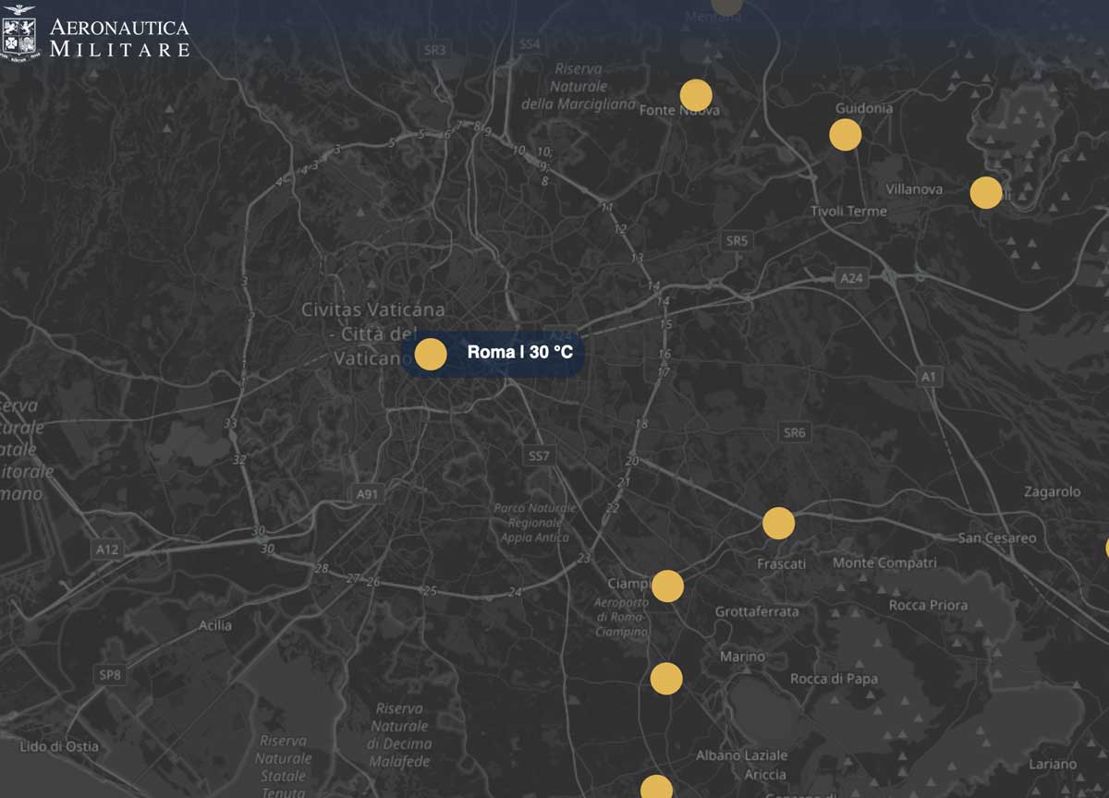Select the Fonte Nuova station marker
The height and width of the screenshot is (798, 1109).
tap(696, 95)
